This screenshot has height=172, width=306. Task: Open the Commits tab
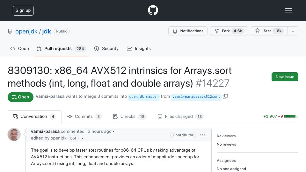[x=84, y=117]
